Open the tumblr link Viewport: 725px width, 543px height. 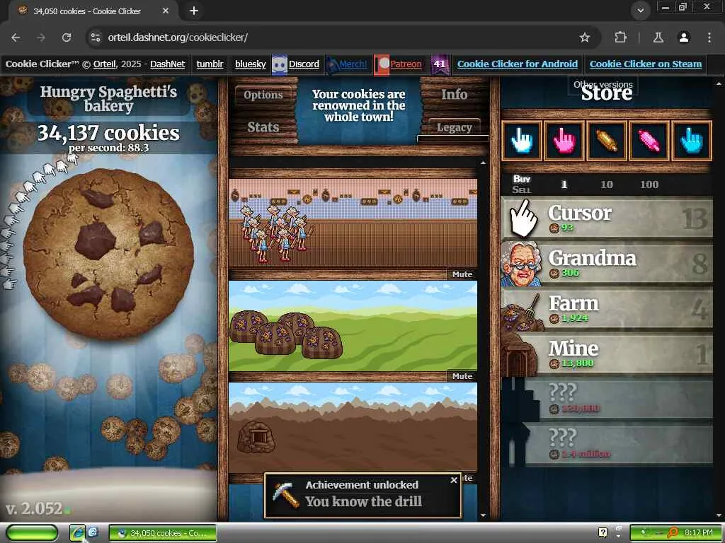(210, 64)
